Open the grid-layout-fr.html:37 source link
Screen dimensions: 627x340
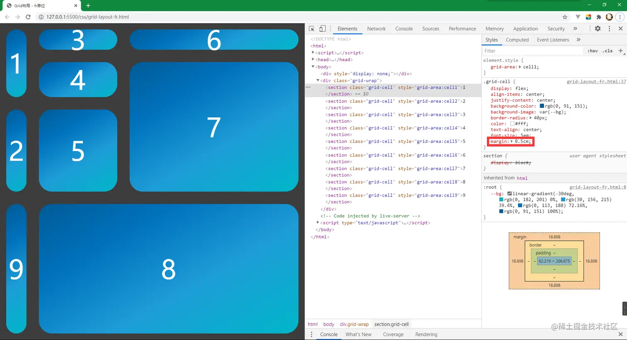click(596, 81)
